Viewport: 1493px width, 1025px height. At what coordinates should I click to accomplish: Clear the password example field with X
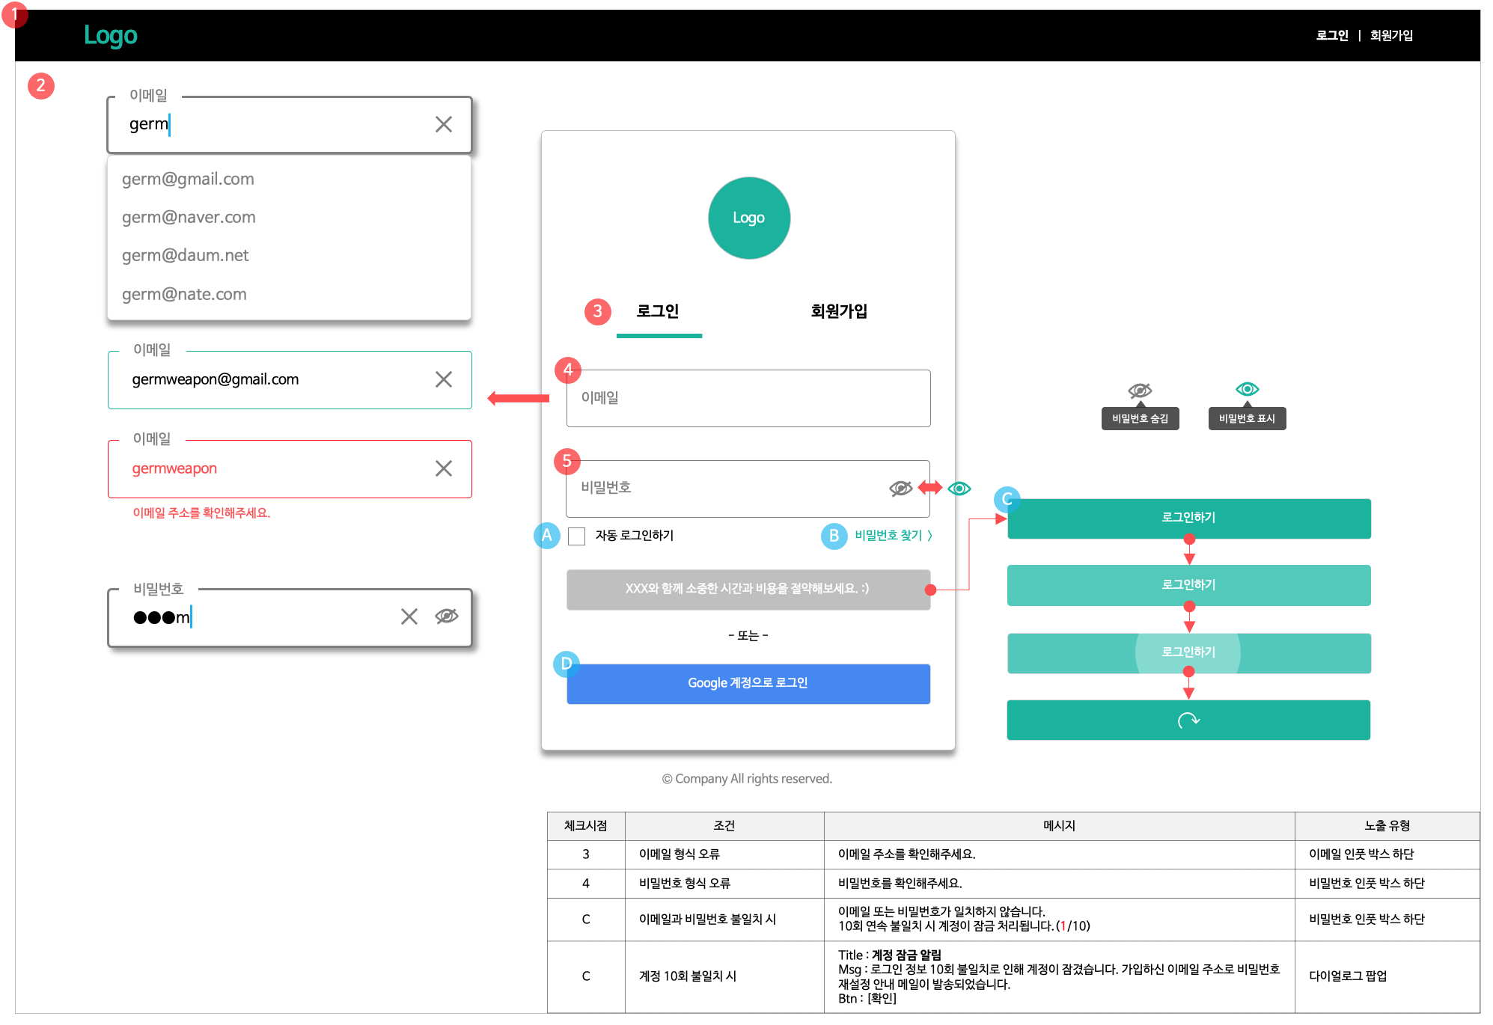pos(409,616)
